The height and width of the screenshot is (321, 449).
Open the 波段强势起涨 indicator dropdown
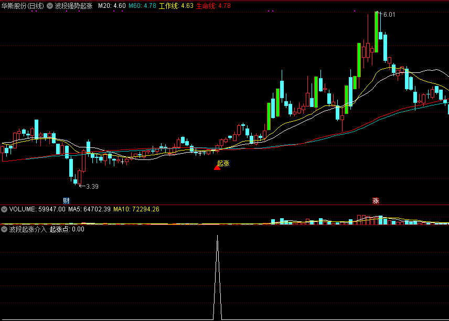(50, 6)
